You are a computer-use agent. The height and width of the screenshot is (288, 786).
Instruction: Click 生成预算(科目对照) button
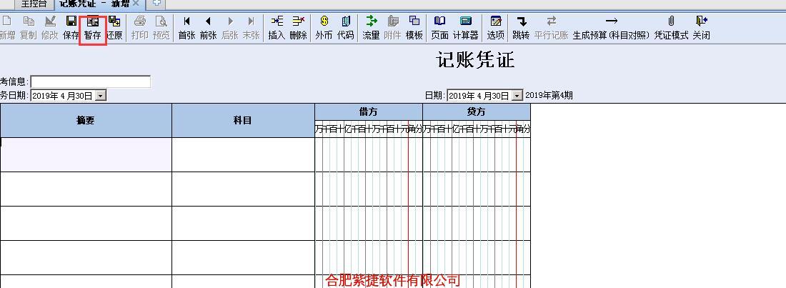pos(611,27)
